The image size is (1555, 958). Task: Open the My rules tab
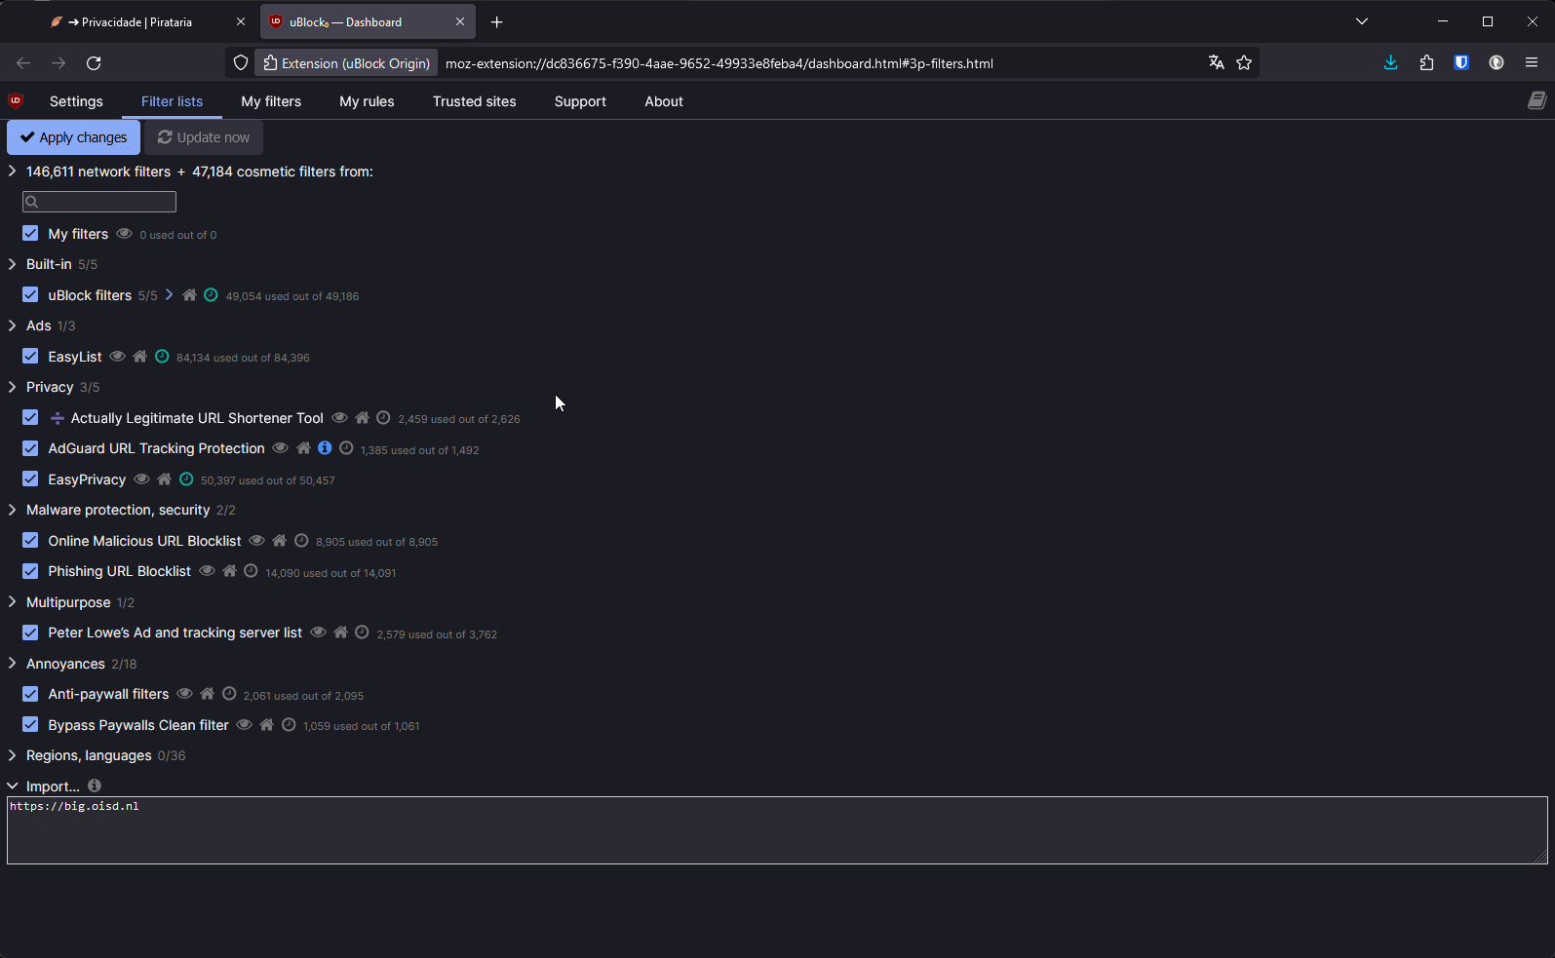click(367, 101)
